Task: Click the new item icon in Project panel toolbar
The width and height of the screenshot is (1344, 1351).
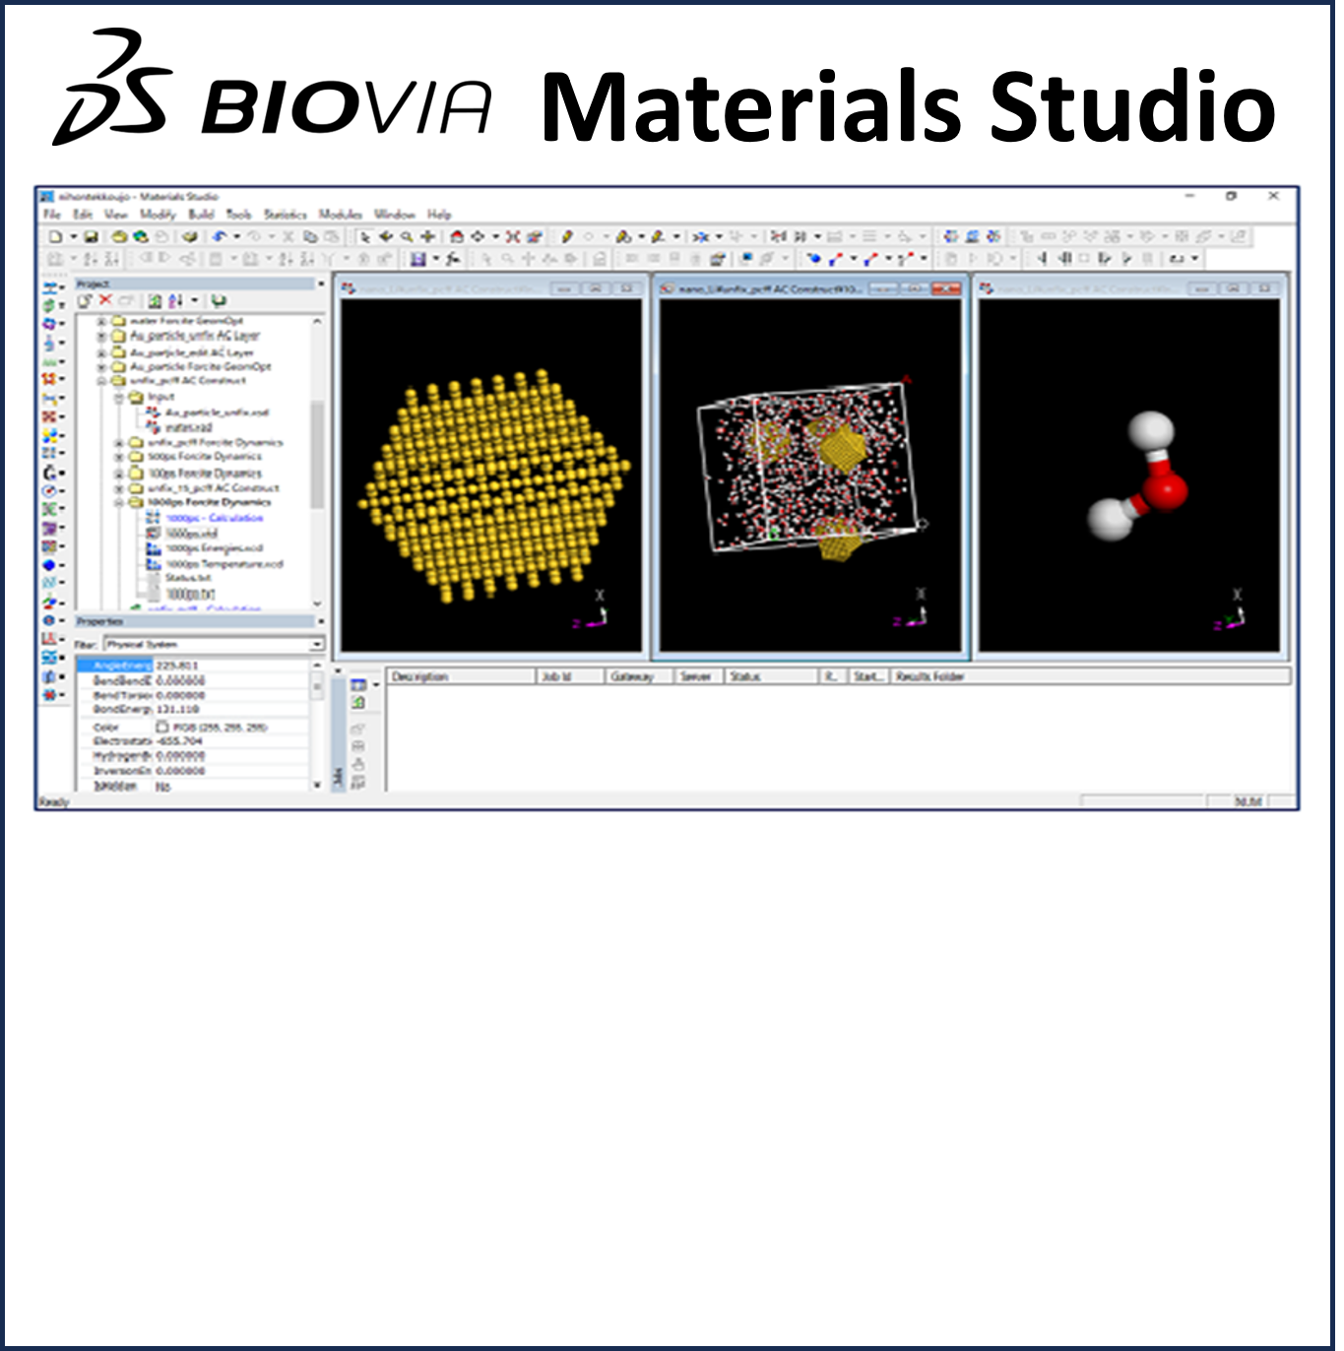Action: pos(86,300)
